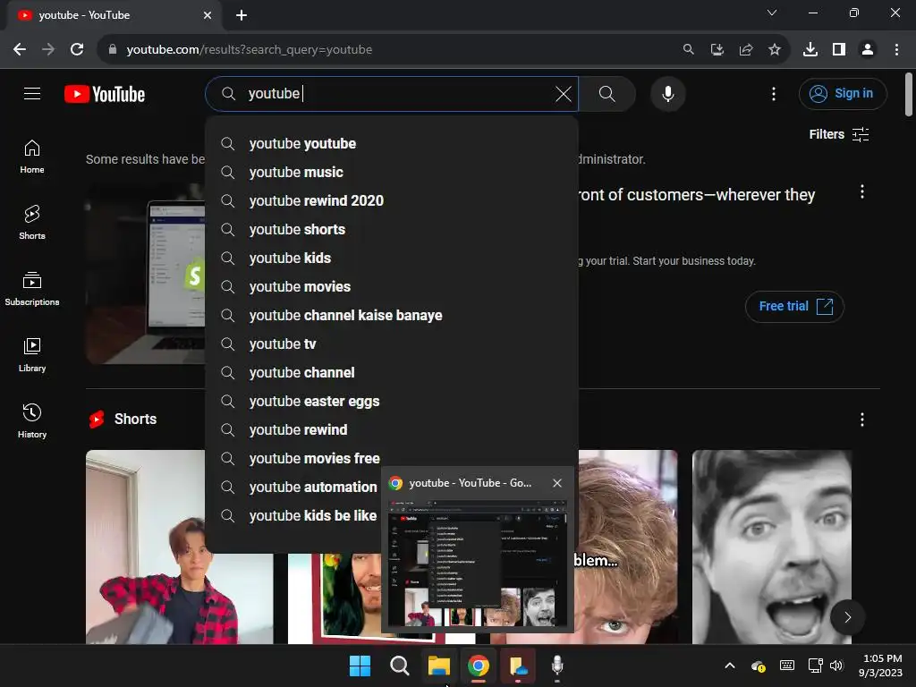Choose suggestion 'youtube channel kaise banaye'
The image size is (916, 687).
point(392,316)
